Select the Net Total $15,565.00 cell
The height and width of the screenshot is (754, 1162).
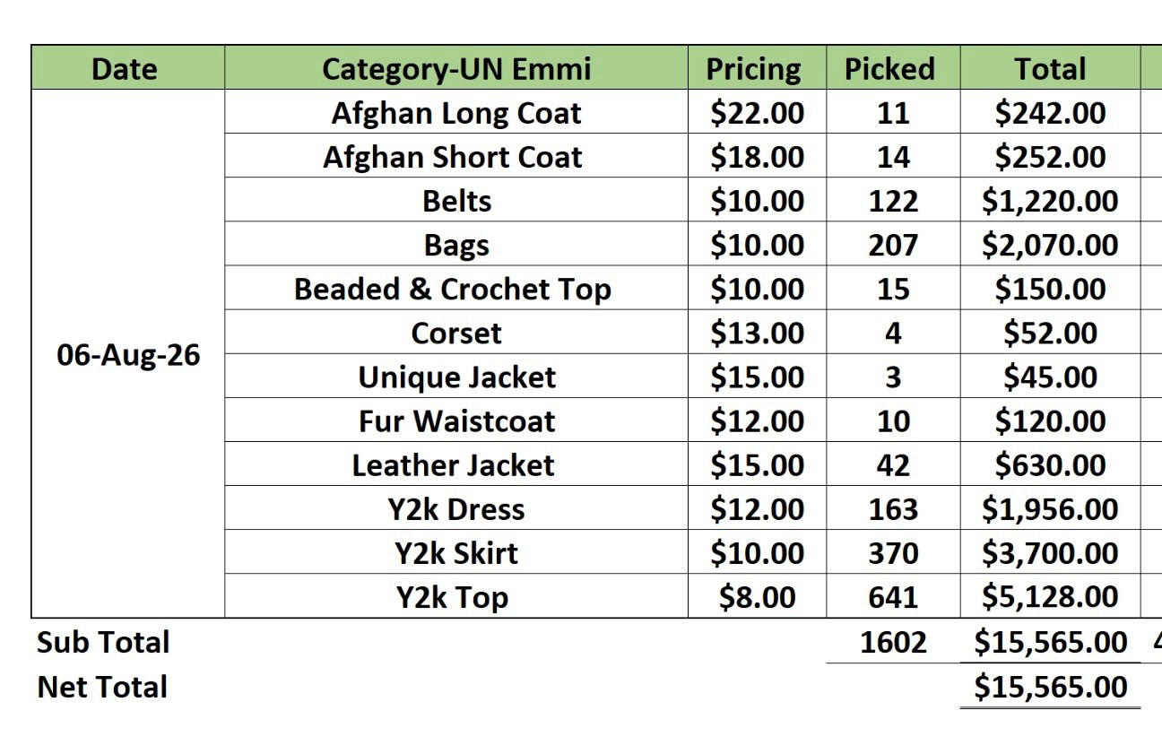click(x=1050, y=686)
